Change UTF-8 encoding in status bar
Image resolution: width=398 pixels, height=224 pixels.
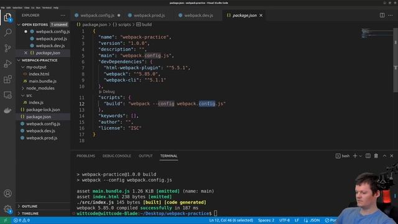coord(284,220)
